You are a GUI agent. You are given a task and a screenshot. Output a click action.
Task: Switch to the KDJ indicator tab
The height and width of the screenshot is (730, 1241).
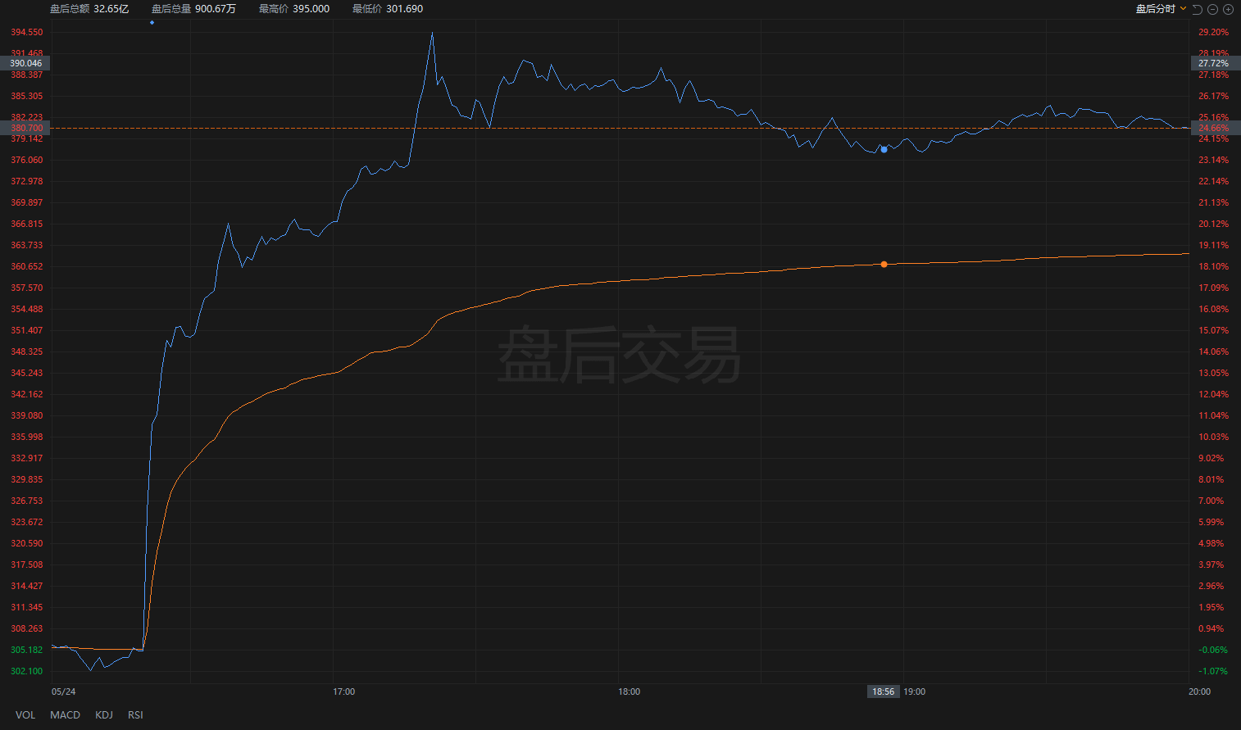coord(104,715)
